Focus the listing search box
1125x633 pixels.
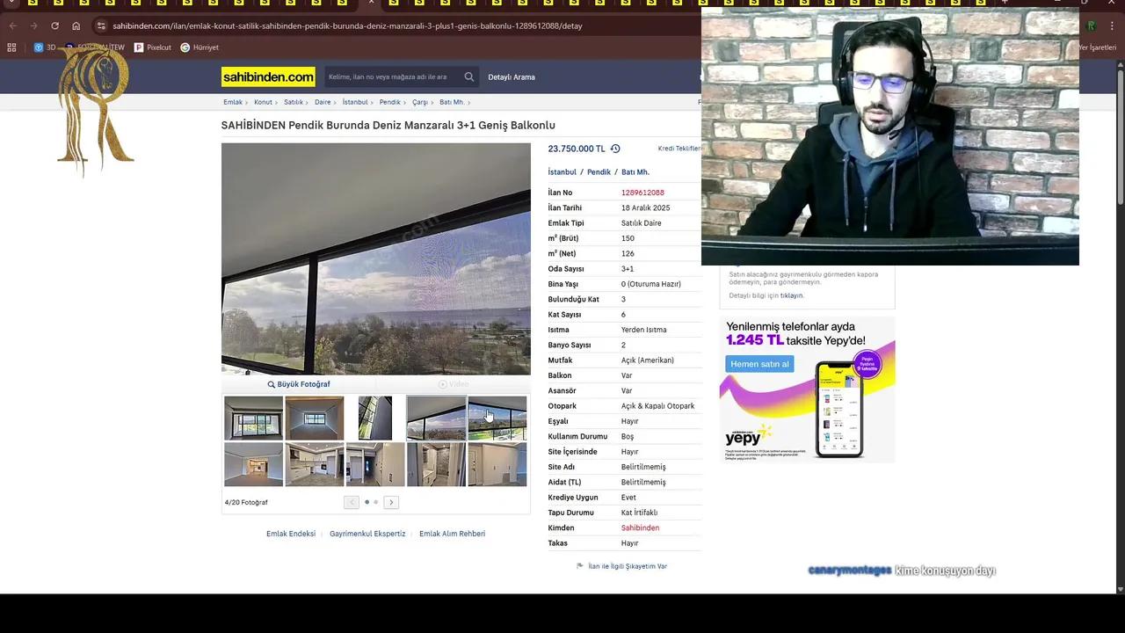click(391, 77)
